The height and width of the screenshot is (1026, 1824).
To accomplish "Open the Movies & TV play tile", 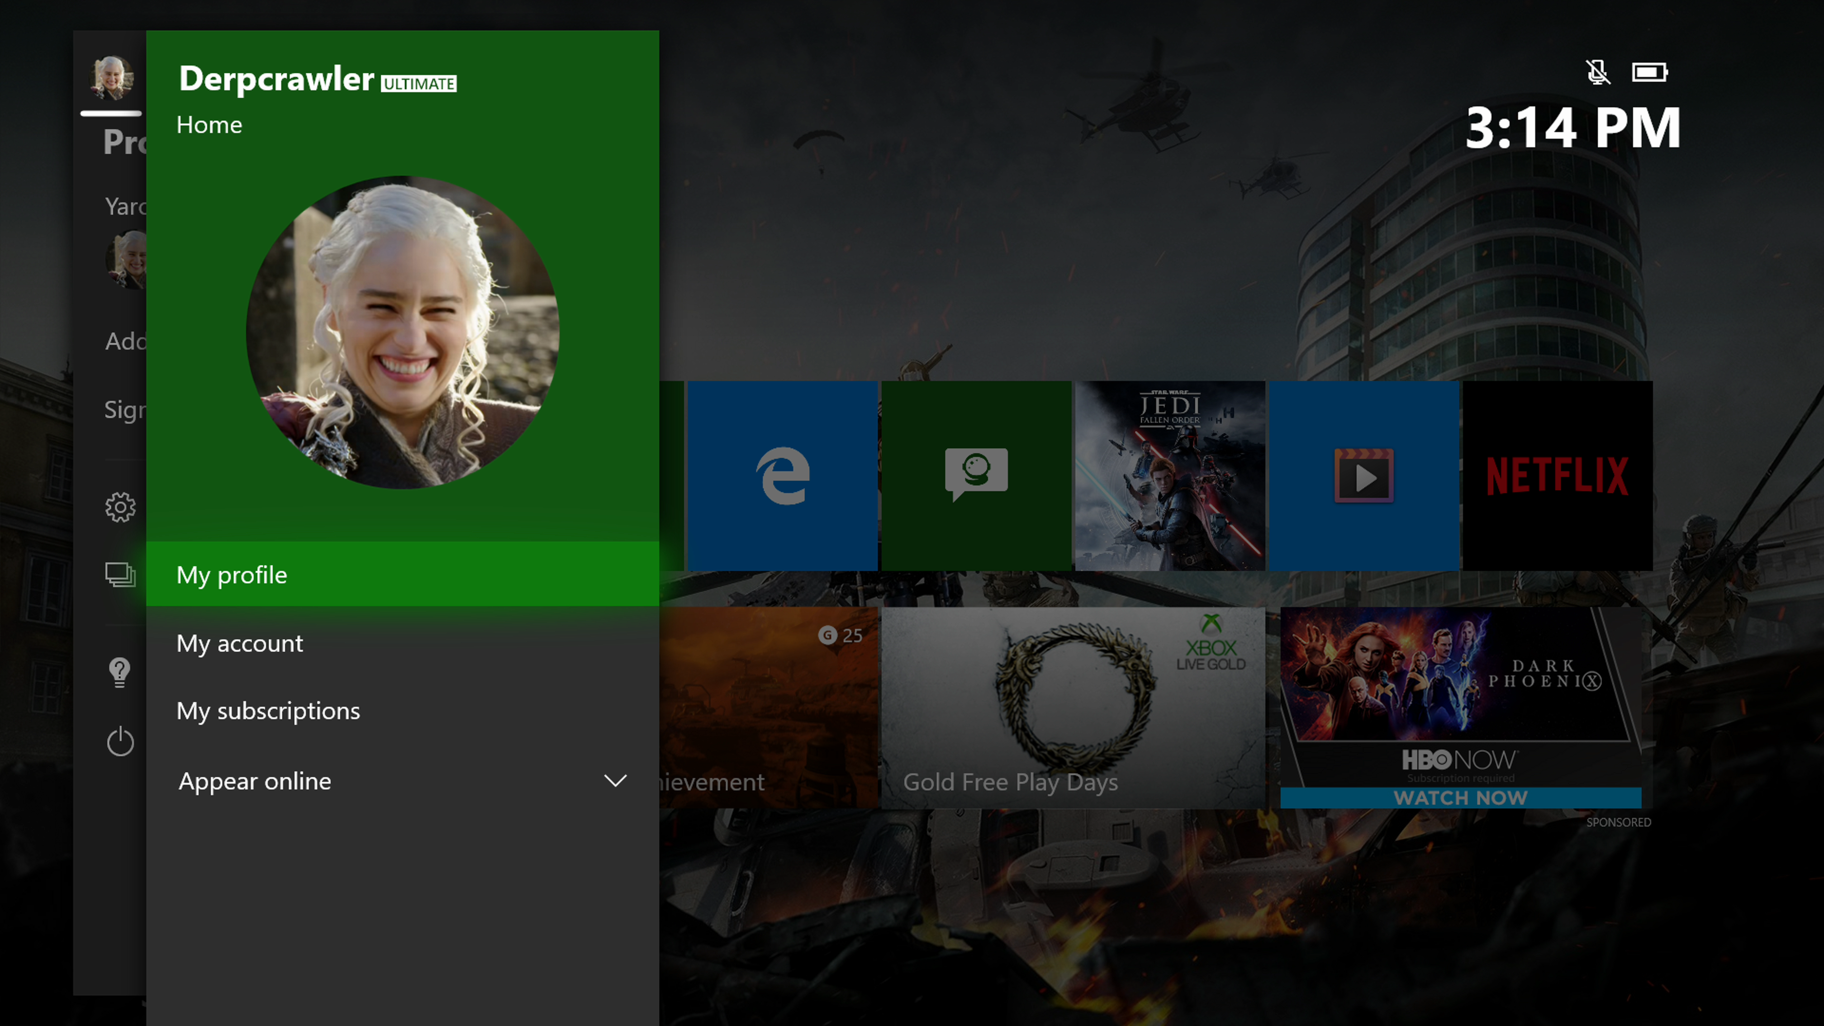I will [x=1364, y=475].
